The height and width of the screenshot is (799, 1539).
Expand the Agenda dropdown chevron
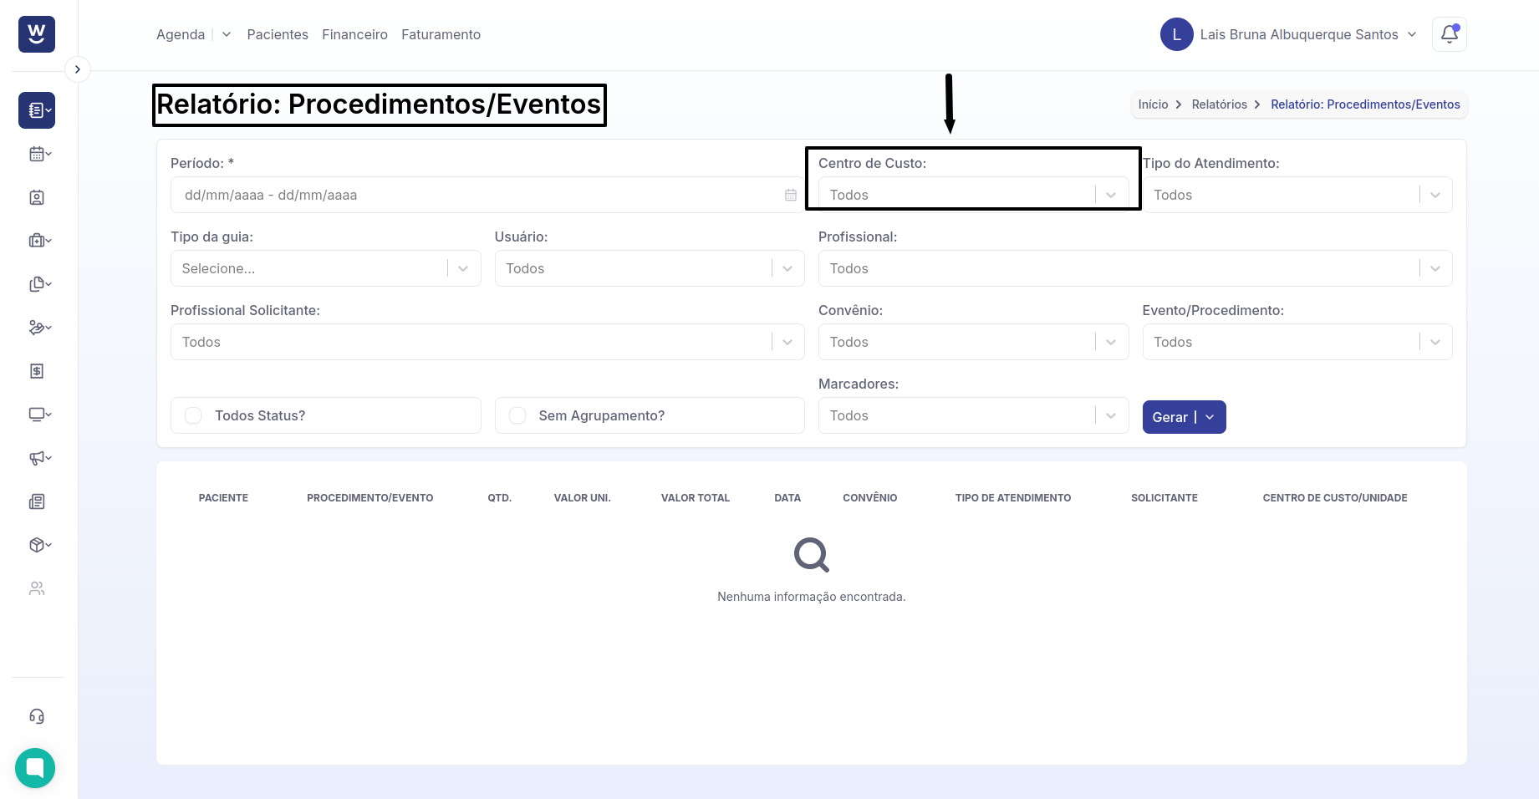(227, 34)
